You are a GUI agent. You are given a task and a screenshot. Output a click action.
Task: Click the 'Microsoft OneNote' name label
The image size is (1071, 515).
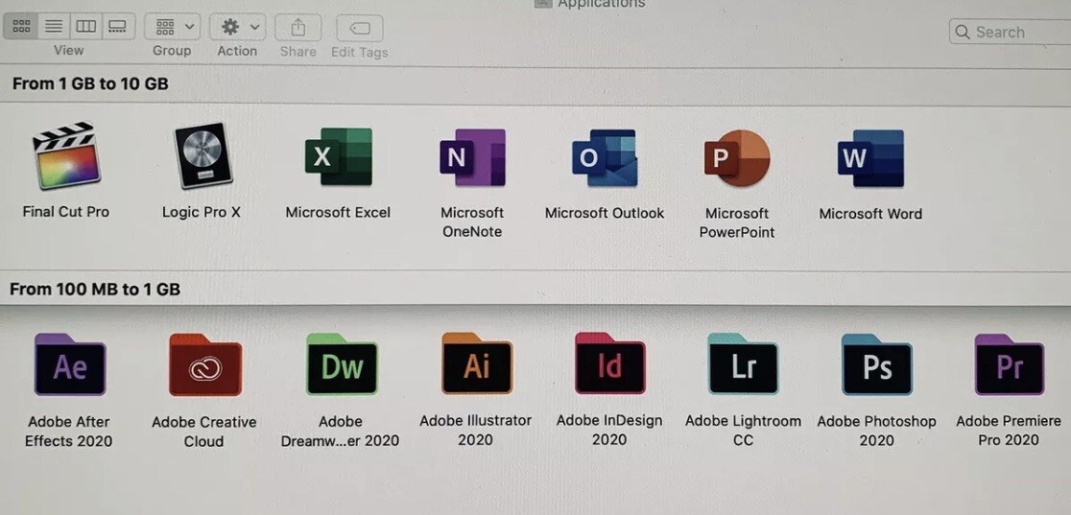click(x=472, y=222)
